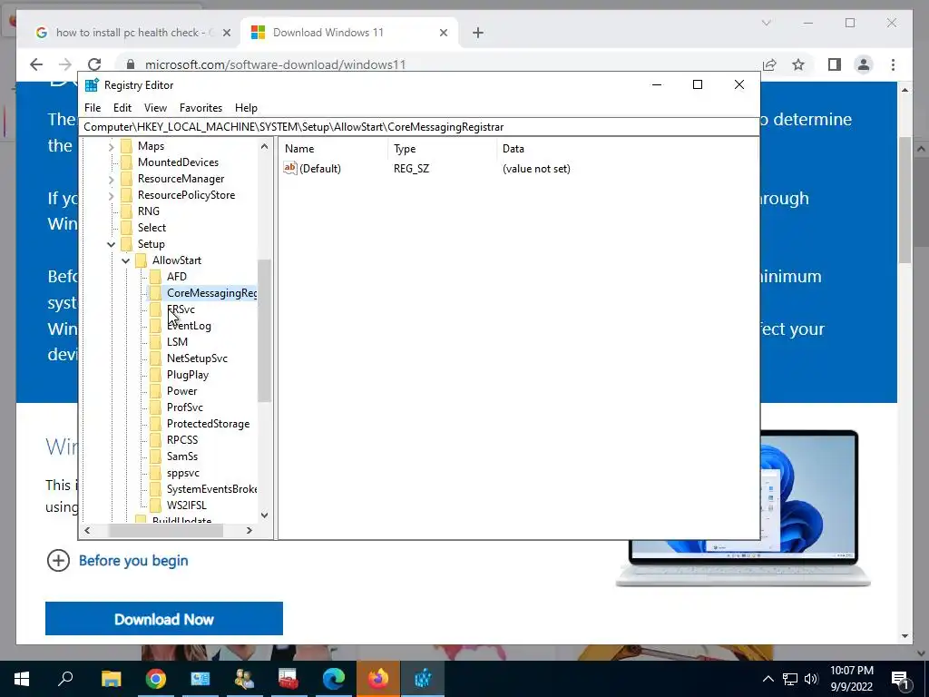Open the Chrome profile avatar menu
Image resolution: width=929 pixels, height=697 pixels.
click(864, 64)
